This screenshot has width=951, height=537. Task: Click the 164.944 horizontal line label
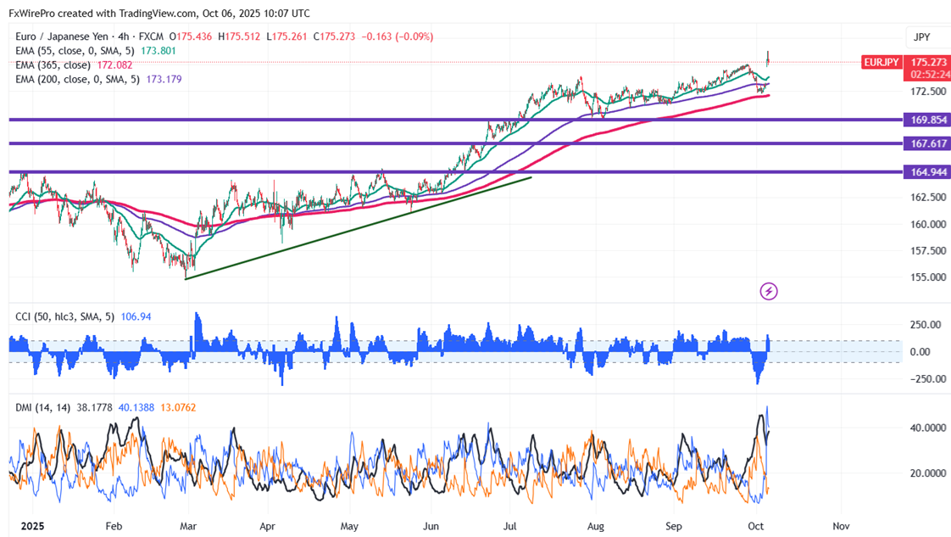(928, 171)
